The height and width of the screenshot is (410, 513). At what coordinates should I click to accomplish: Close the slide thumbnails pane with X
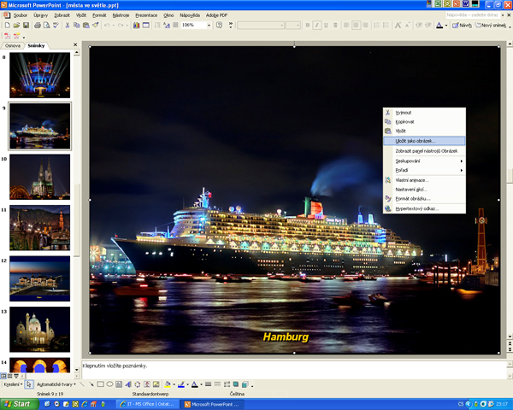pyautogui.click(x=75, y=45)
